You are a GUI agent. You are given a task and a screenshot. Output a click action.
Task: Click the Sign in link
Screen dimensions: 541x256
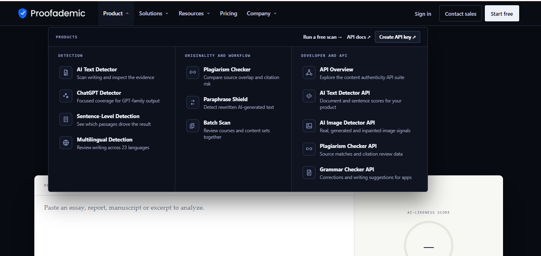coord(423,14)
